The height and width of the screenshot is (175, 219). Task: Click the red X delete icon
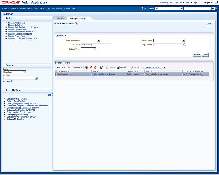pyautogui.click(x=95, y=67)
